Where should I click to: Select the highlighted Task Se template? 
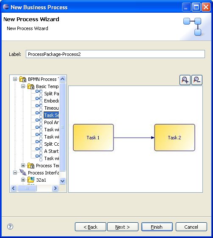tap(51, 115)
